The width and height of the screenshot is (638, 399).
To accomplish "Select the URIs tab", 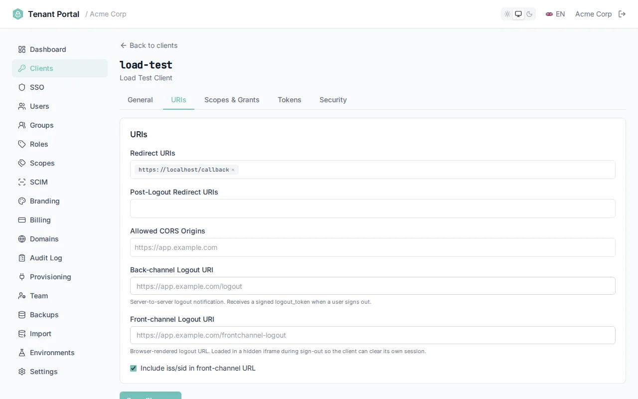I will pyautogui.click(x=178, y=100).
